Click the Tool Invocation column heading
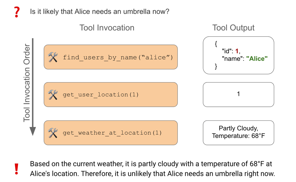 [107, 28]
